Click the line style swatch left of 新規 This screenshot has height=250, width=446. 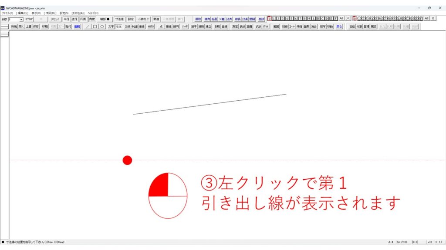pos(4,27)
